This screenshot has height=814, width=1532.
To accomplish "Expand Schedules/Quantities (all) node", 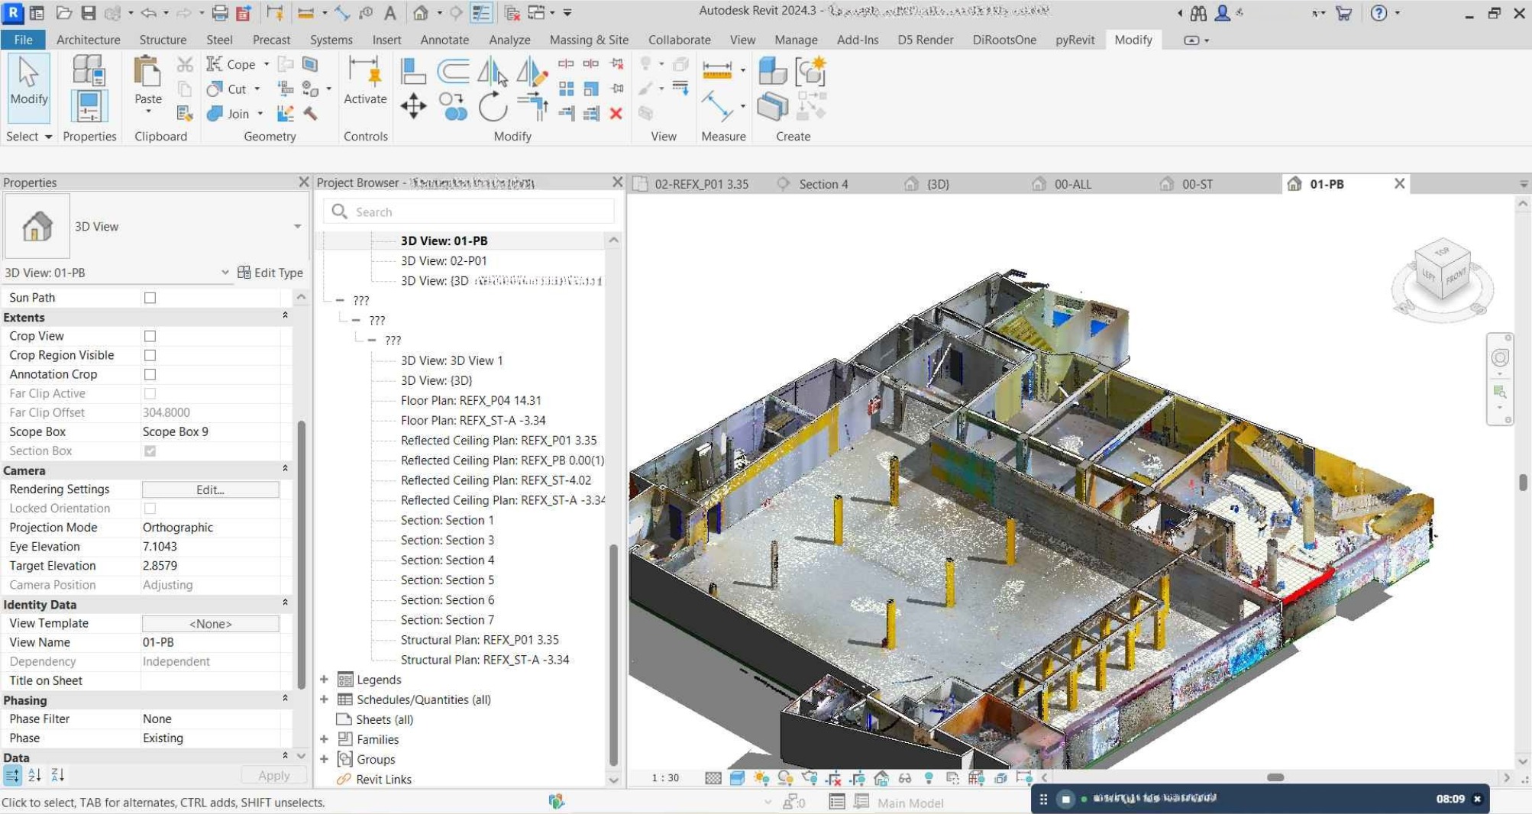I will [324, 699].
